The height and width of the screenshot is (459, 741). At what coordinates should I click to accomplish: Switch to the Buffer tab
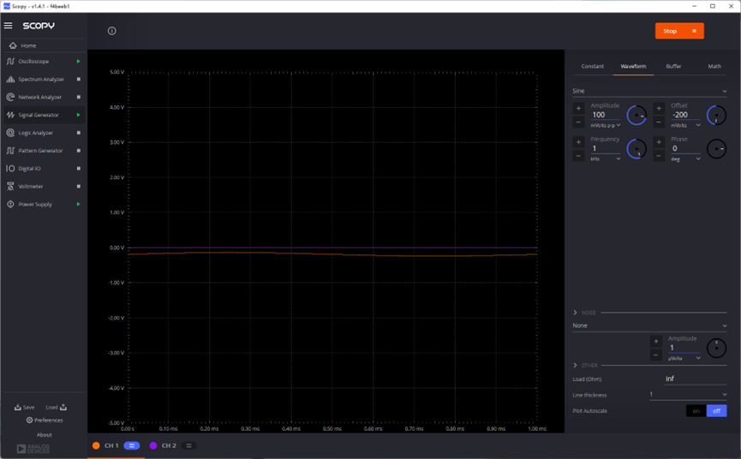[673, 66]
